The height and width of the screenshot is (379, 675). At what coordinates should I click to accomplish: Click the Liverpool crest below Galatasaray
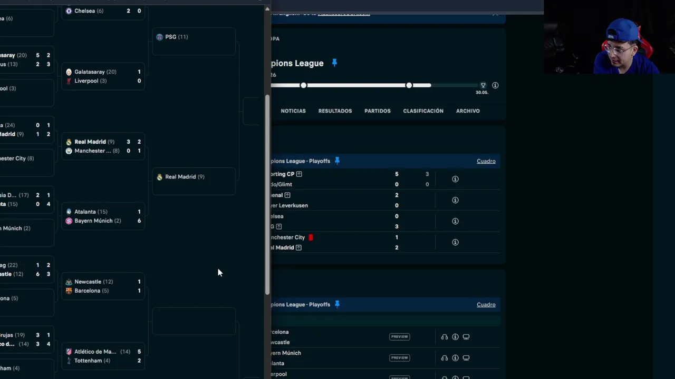(69, 81)
